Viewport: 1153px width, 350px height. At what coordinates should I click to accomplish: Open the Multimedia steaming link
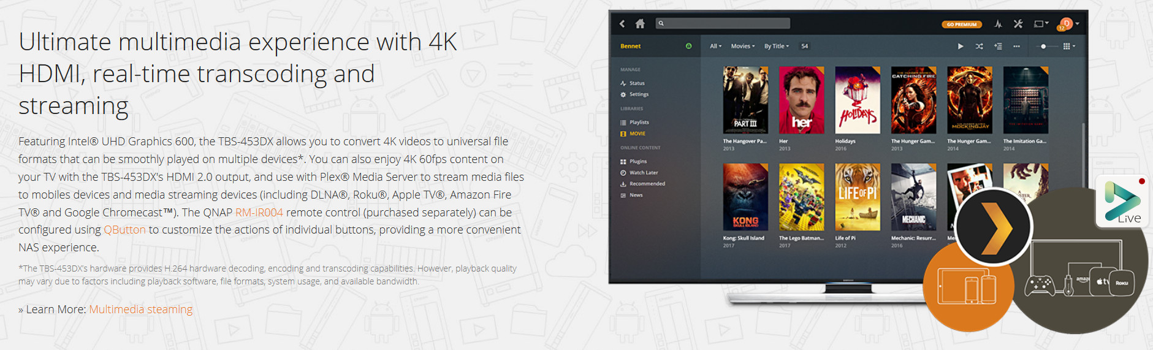(141, 310)
